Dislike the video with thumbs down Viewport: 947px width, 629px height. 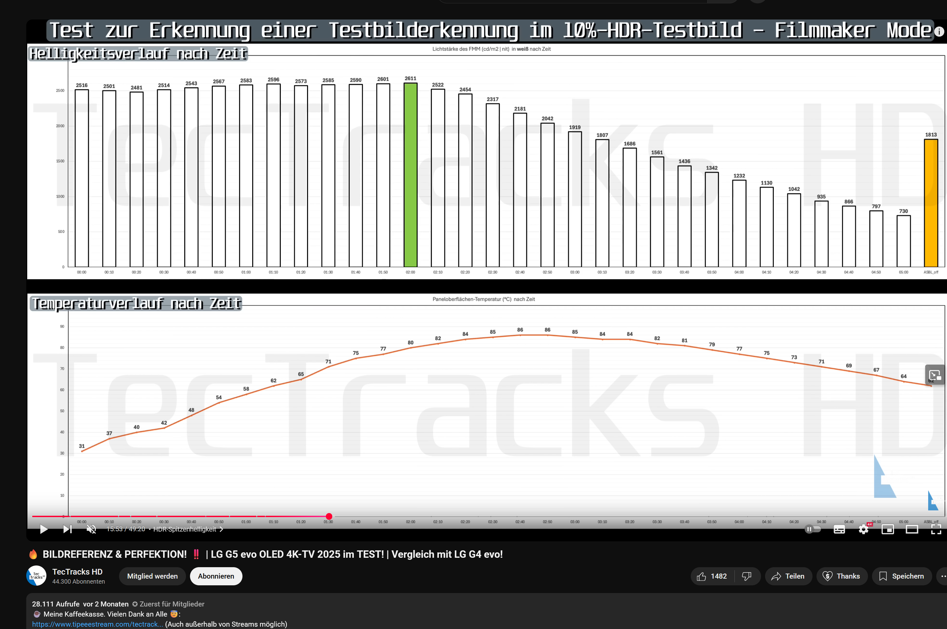click(747, 576)
